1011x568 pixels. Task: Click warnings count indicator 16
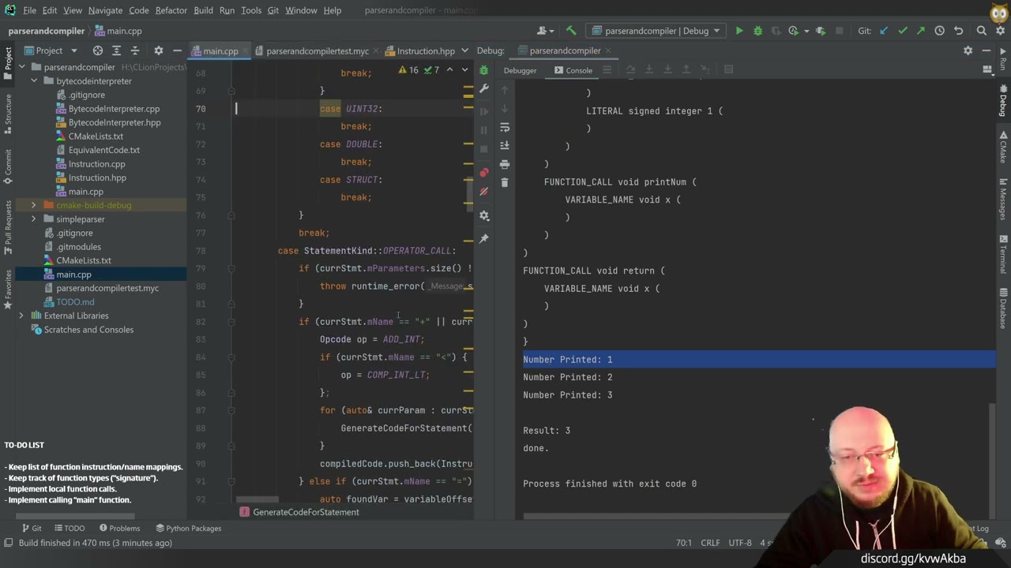click(x=408, y=70)
